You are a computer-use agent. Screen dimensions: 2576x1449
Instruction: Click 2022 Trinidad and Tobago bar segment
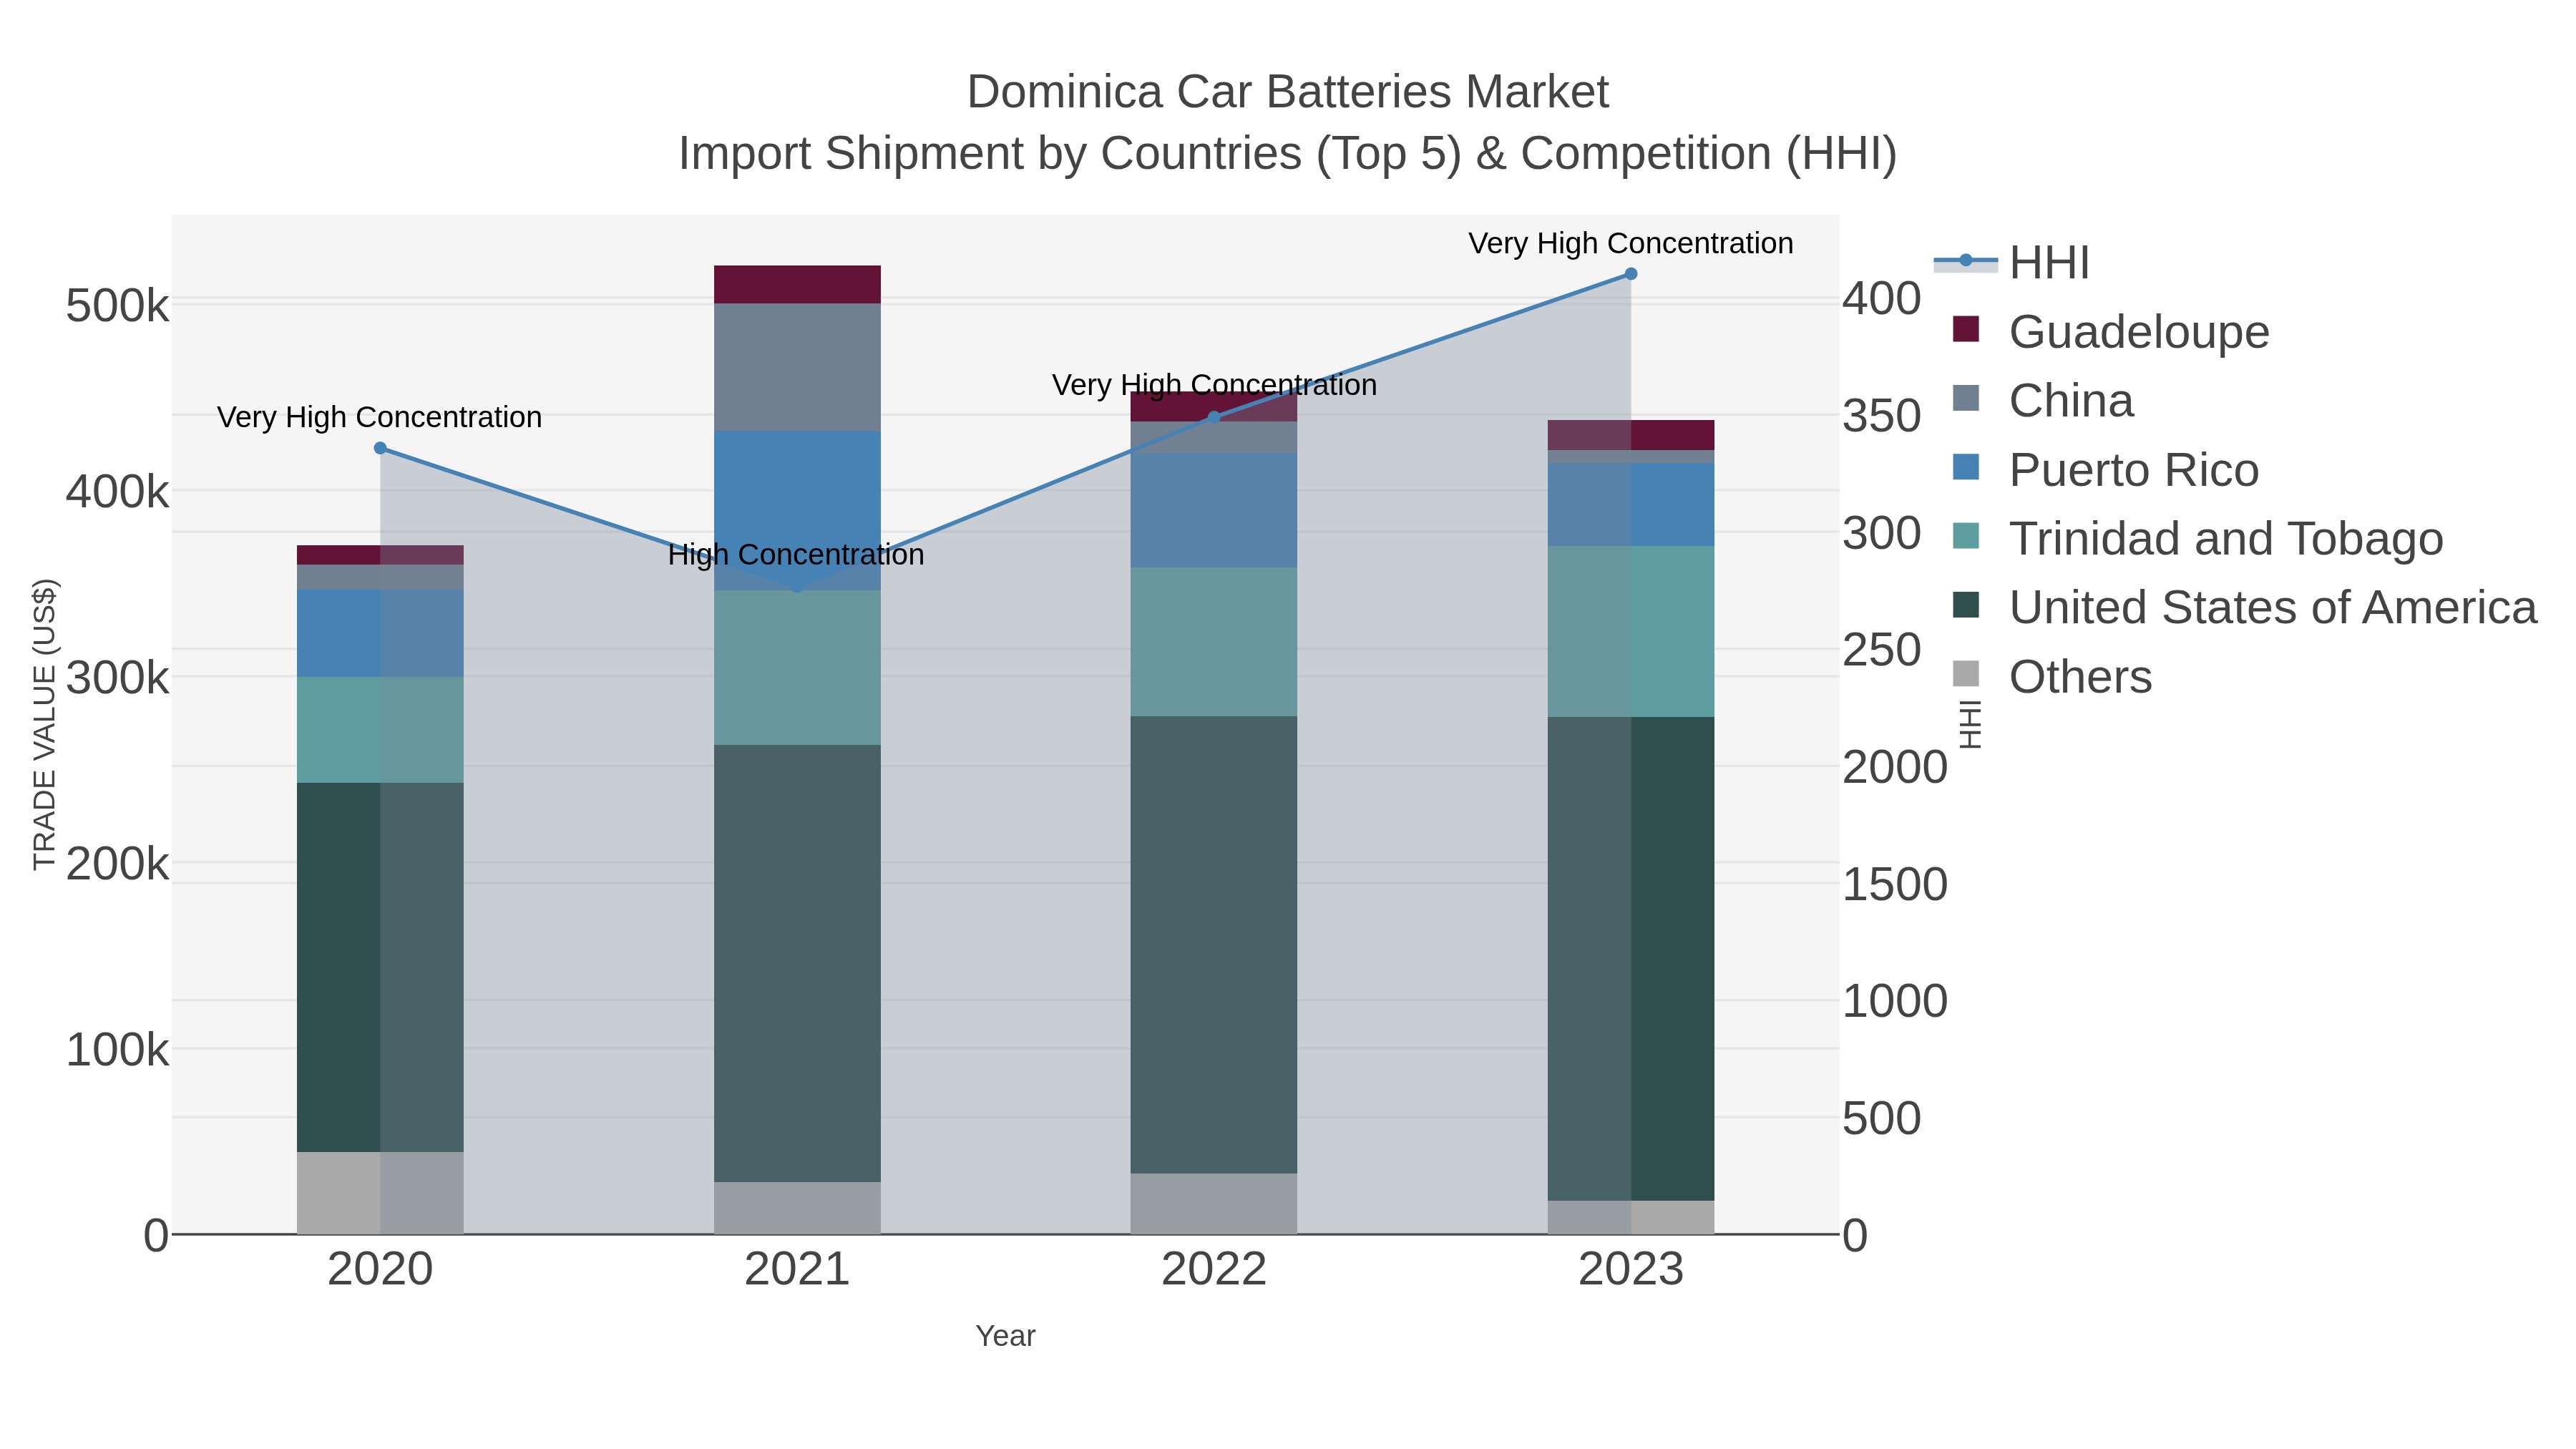pos(1214,642)
